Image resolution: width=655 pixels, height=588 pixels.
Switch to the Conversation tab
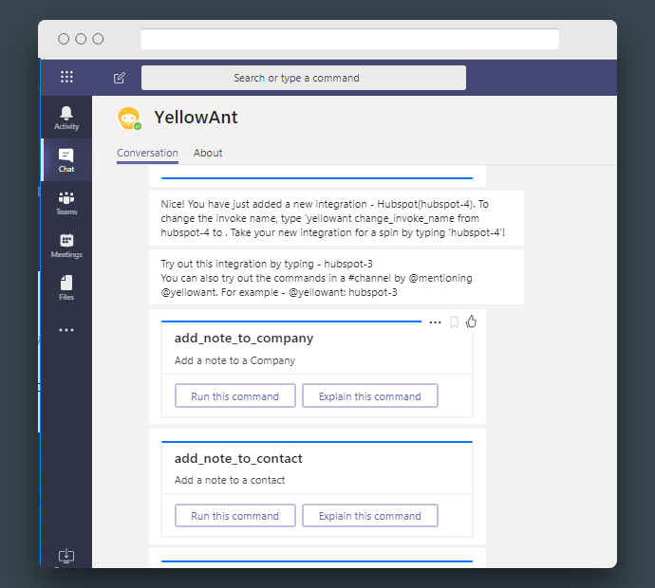[x=147, y=153]
